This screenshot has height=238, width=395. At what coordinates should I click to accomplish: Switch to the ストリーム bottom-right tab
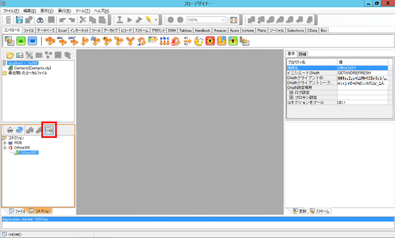320,211
